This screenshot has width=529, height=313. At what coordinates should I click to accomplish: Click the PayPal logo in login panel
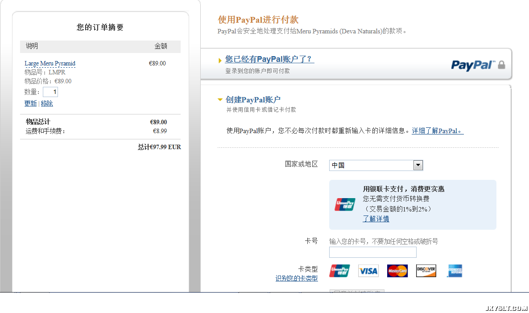pos(473,65)
